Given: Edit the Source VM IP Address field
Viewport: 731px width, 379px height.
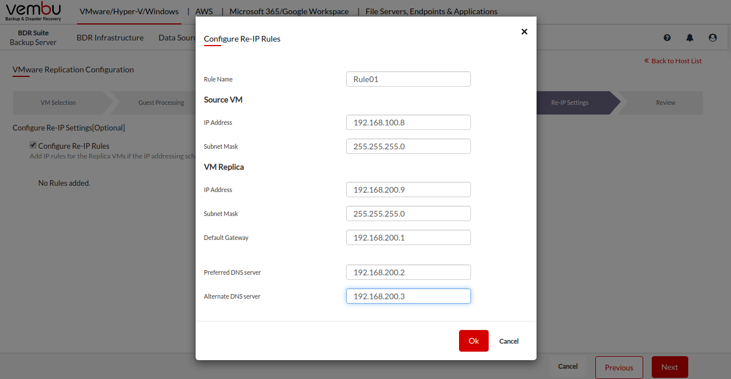Looking at the screenshot, I should [408, 123].
